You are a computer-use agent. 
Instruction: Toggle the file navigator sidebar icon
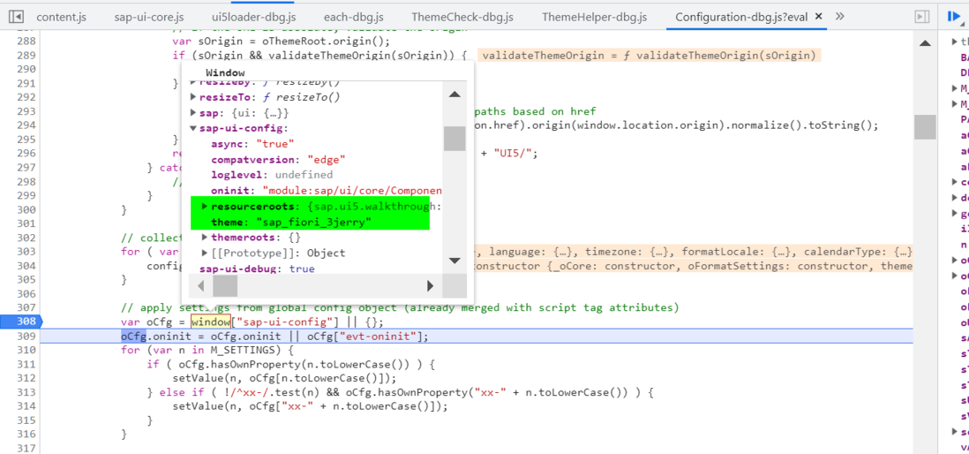[x=17, y=17]
